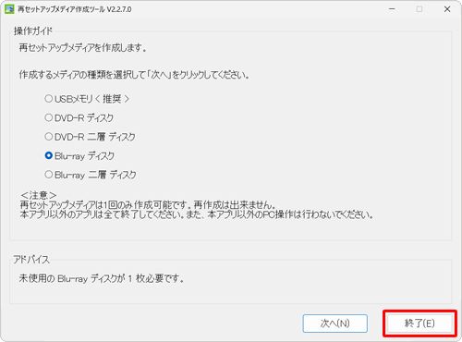Screen dimensions: 462x342
Task: Click the window title 再セットアップメディア作成ツール V2.2.7.0
Action: 75,9
